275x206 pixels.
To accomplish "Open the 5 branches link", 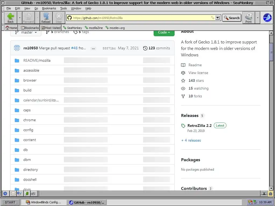I will (57, 32).
